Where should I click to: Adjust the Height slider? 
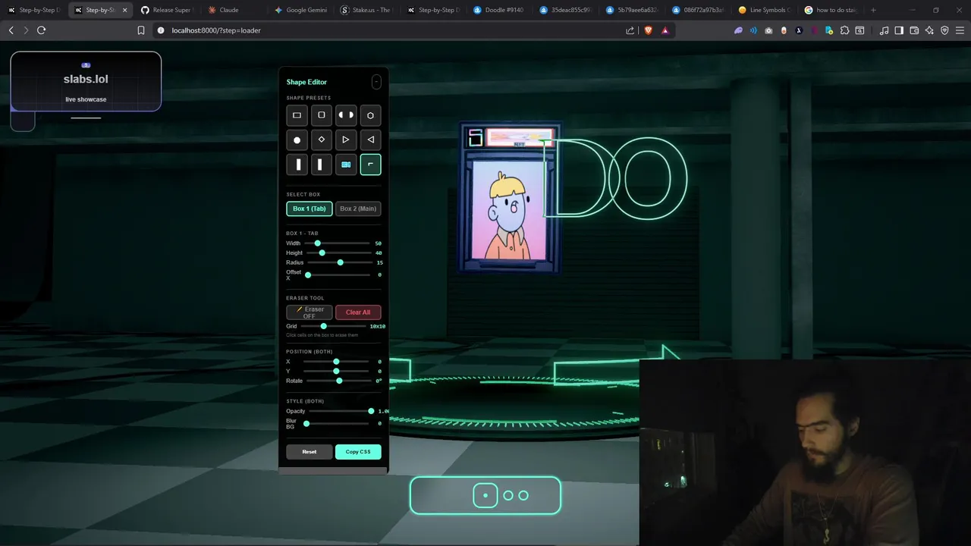[338, 253]
